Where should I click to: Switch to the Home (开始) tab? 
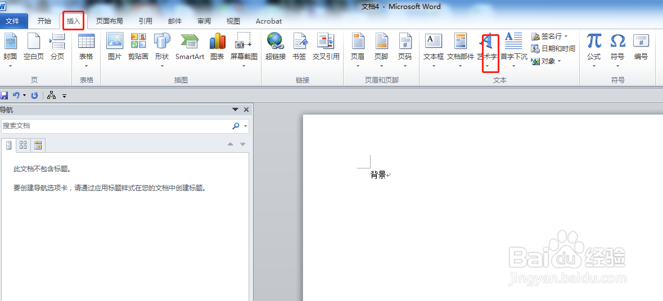pos(44,21)
